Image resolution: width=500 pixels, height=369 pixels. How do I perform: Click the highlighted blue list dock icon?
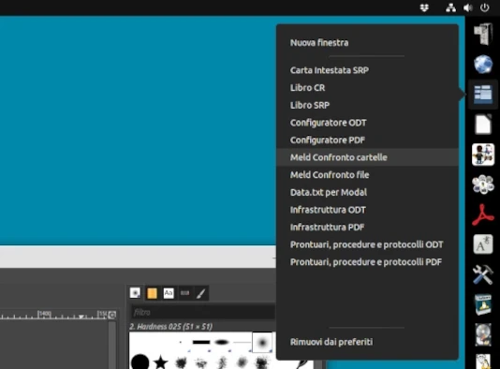coord(483,95)
